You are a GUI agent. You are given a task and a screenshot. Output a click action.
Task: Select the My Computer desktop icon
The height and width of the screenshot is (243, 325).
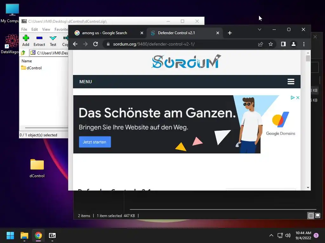point(10,13)
